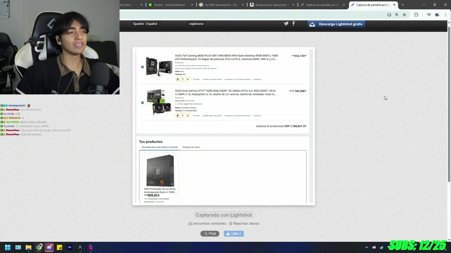Show hidden system tray icons
Image resolution: width=451 pixels, height=253 pixels.
[x=366, y=247]
